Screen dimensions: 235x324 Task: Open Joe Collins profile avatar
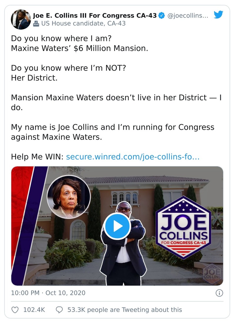click(21, 19)
